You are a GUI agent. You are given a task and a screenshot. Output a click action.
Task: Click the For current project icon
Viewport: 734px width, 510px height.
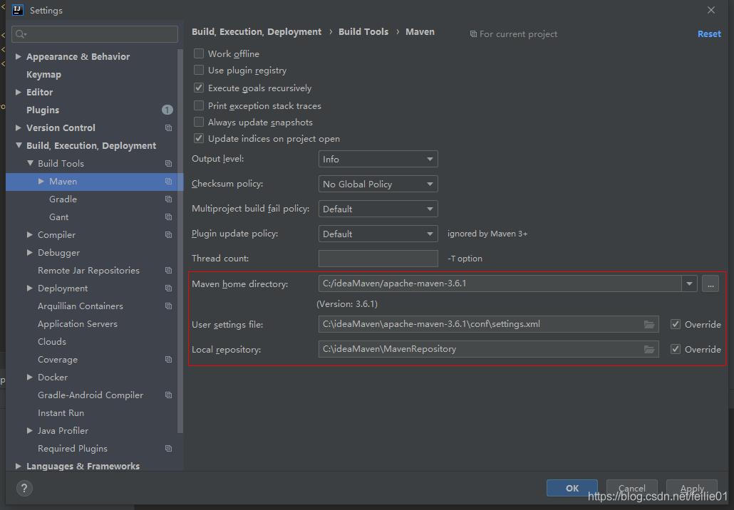pos(473,34)
